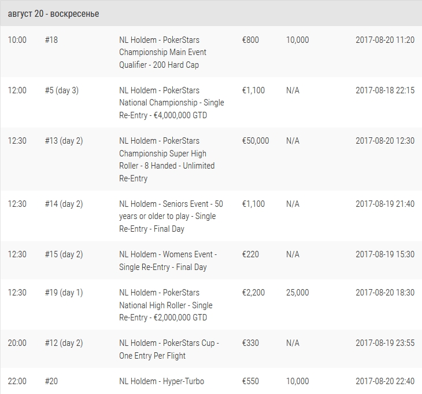Click the €50,000 buy-in amount
Screen dimensions: 422x394
[x=256, y=141]
